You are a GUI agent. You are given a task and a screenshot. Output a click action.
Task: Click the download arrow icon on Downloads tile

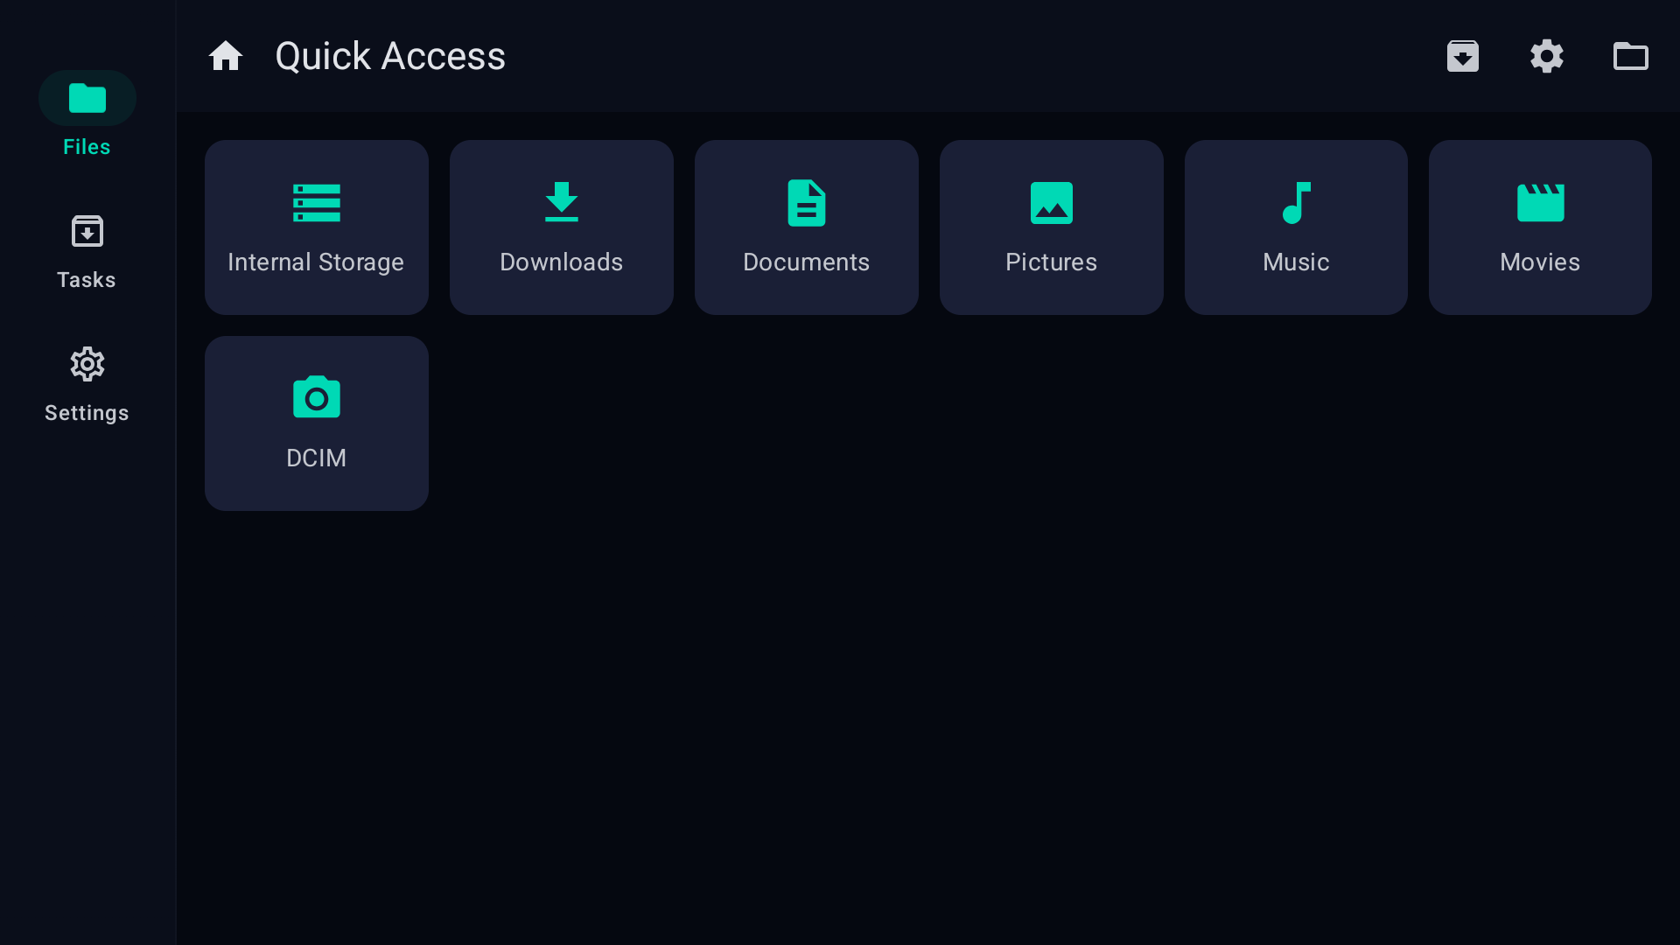click(561, 202)
